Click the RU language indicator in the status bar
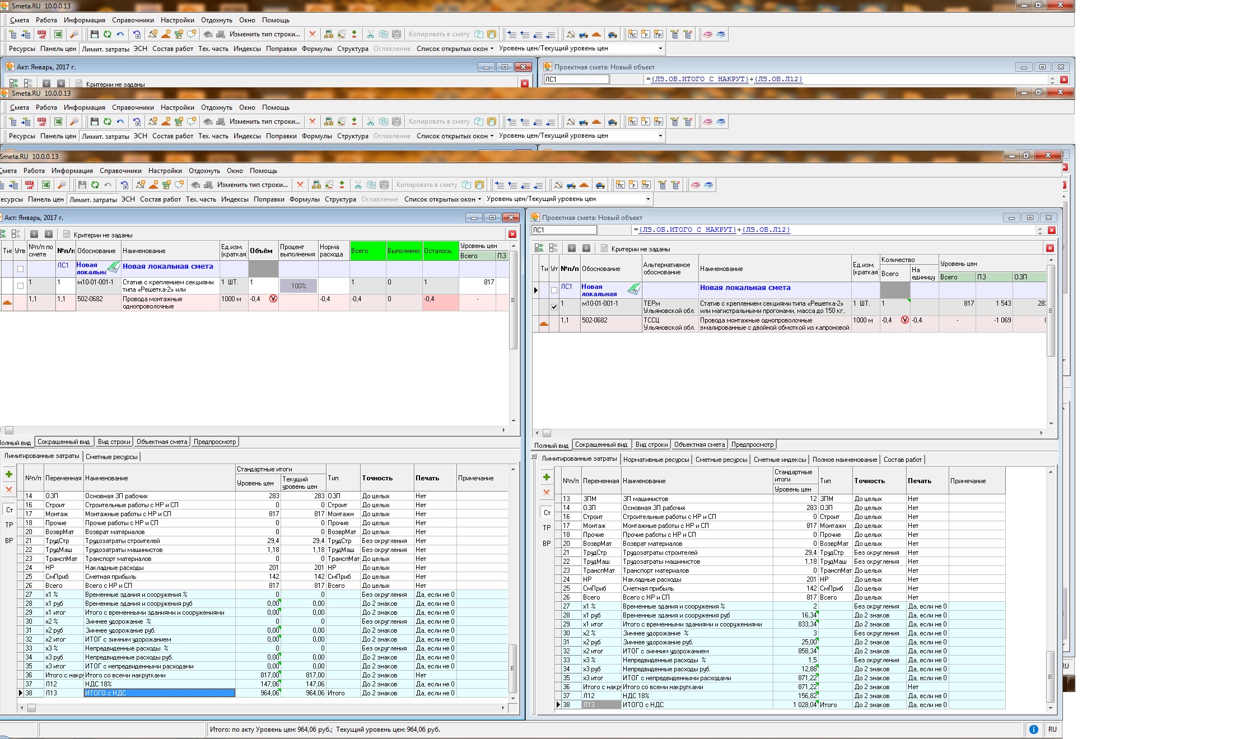This screenshot has width=1250, height=739. pyautogui.click(x=1052, y=729)
